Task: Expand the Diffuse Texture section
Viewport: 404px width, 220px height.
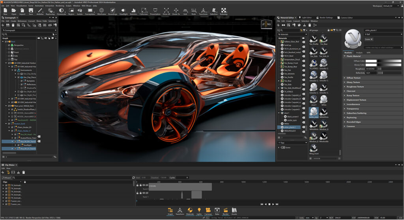Action: [344, 78]
